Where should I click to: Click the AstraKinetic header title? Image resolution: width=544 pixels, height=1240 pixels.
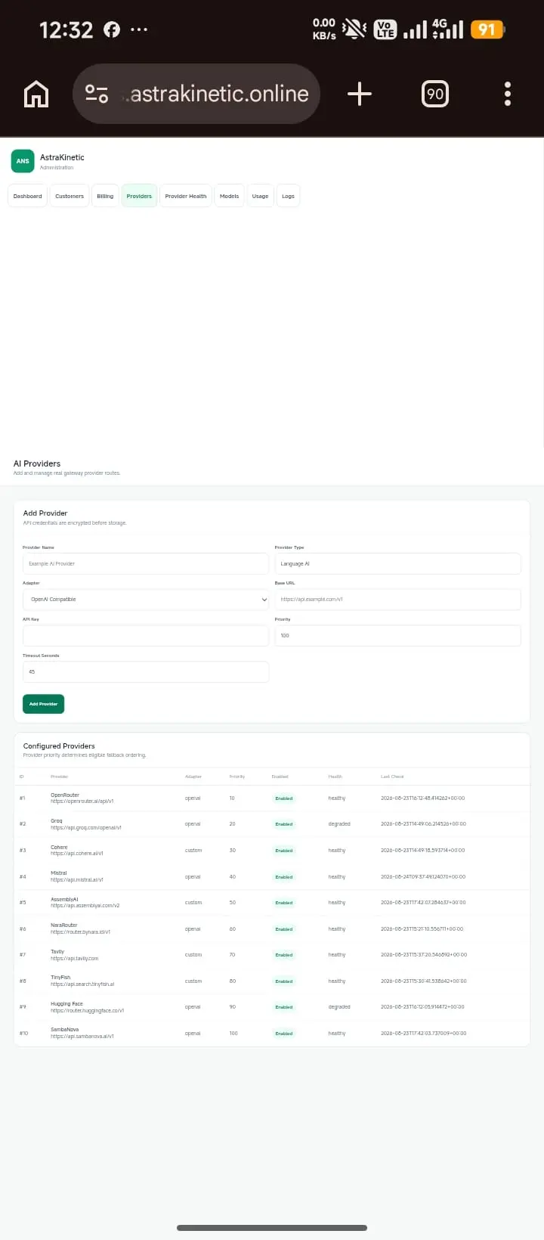[62, 157]
